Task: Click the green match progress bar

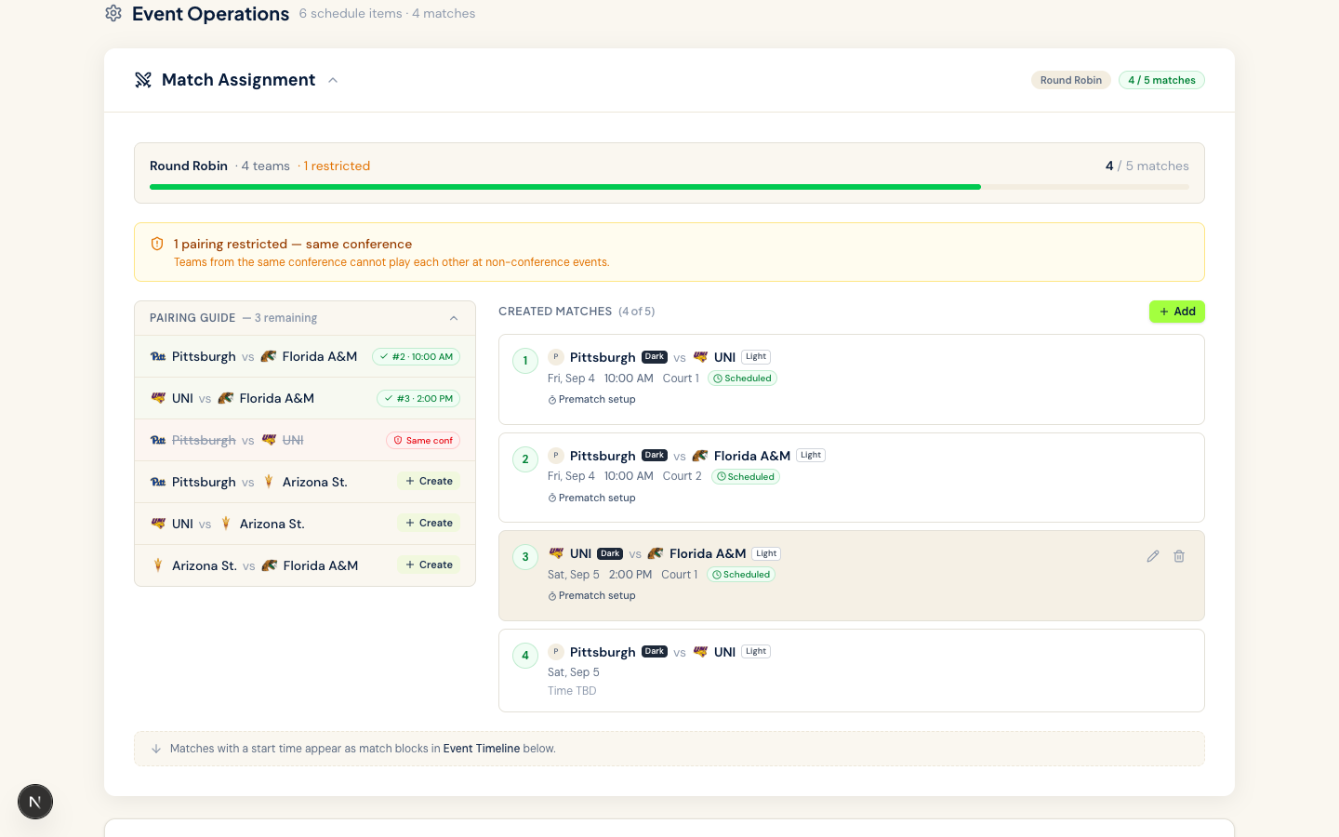Action: (x=564, y=187)
